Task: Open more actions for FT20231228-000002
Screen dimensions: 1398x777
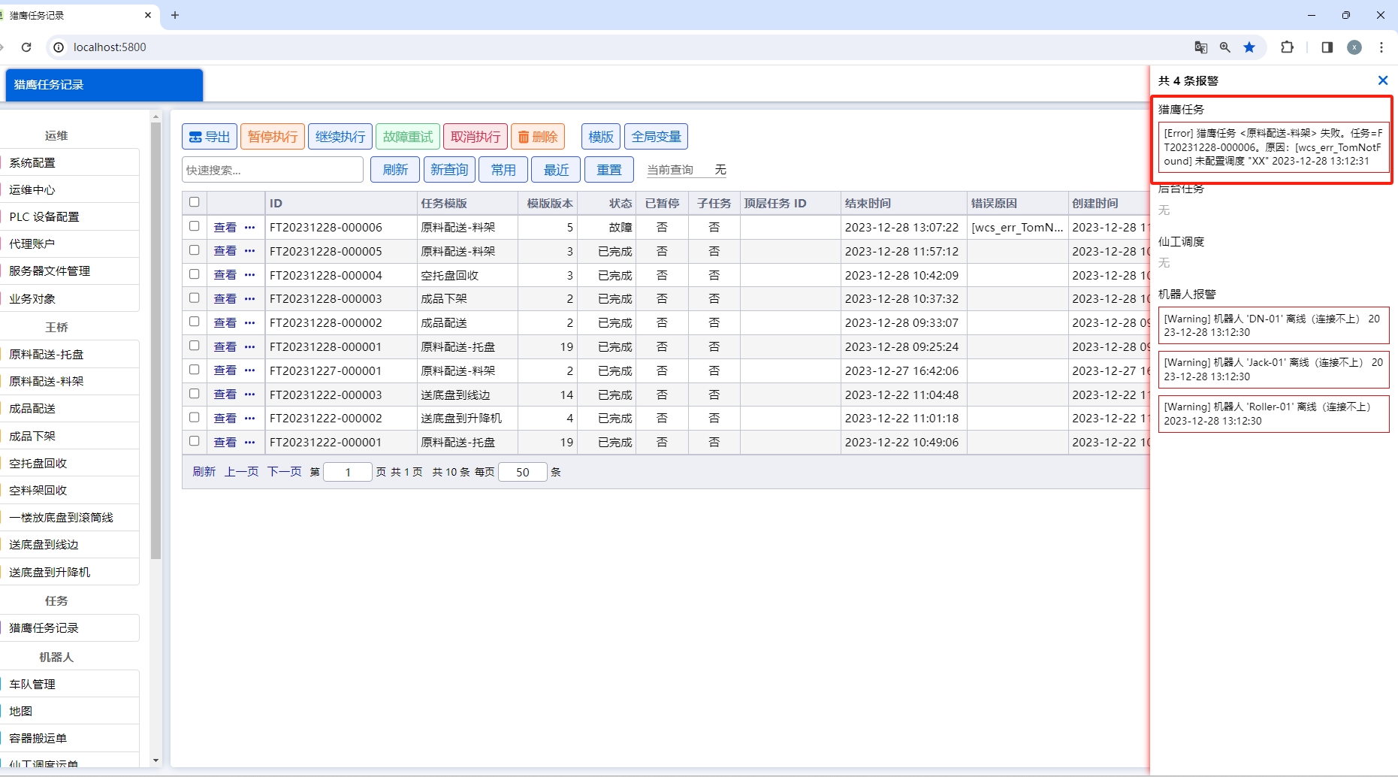Action: tap(250, 322)
